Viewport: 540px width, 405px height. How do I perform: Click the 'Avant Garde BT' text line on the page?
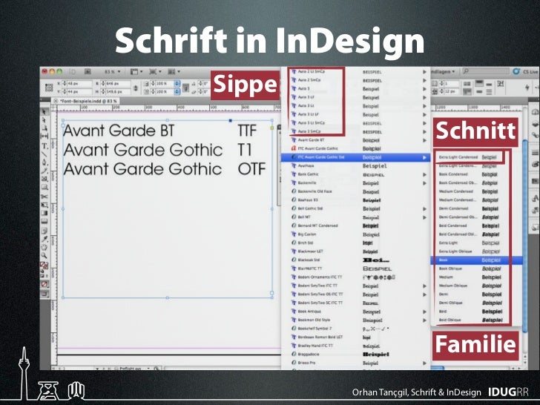[119, 131]
